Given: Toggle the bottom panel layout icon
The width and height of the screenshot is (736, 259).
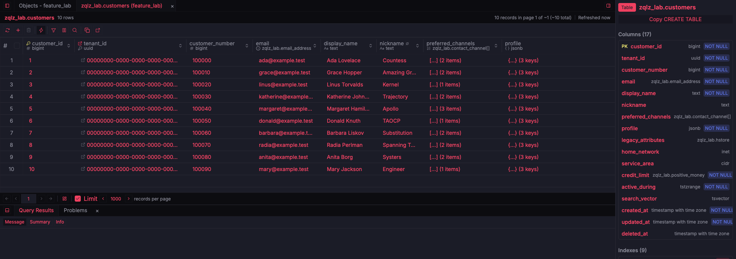Looking at the screenshot, I should [7, 210].
